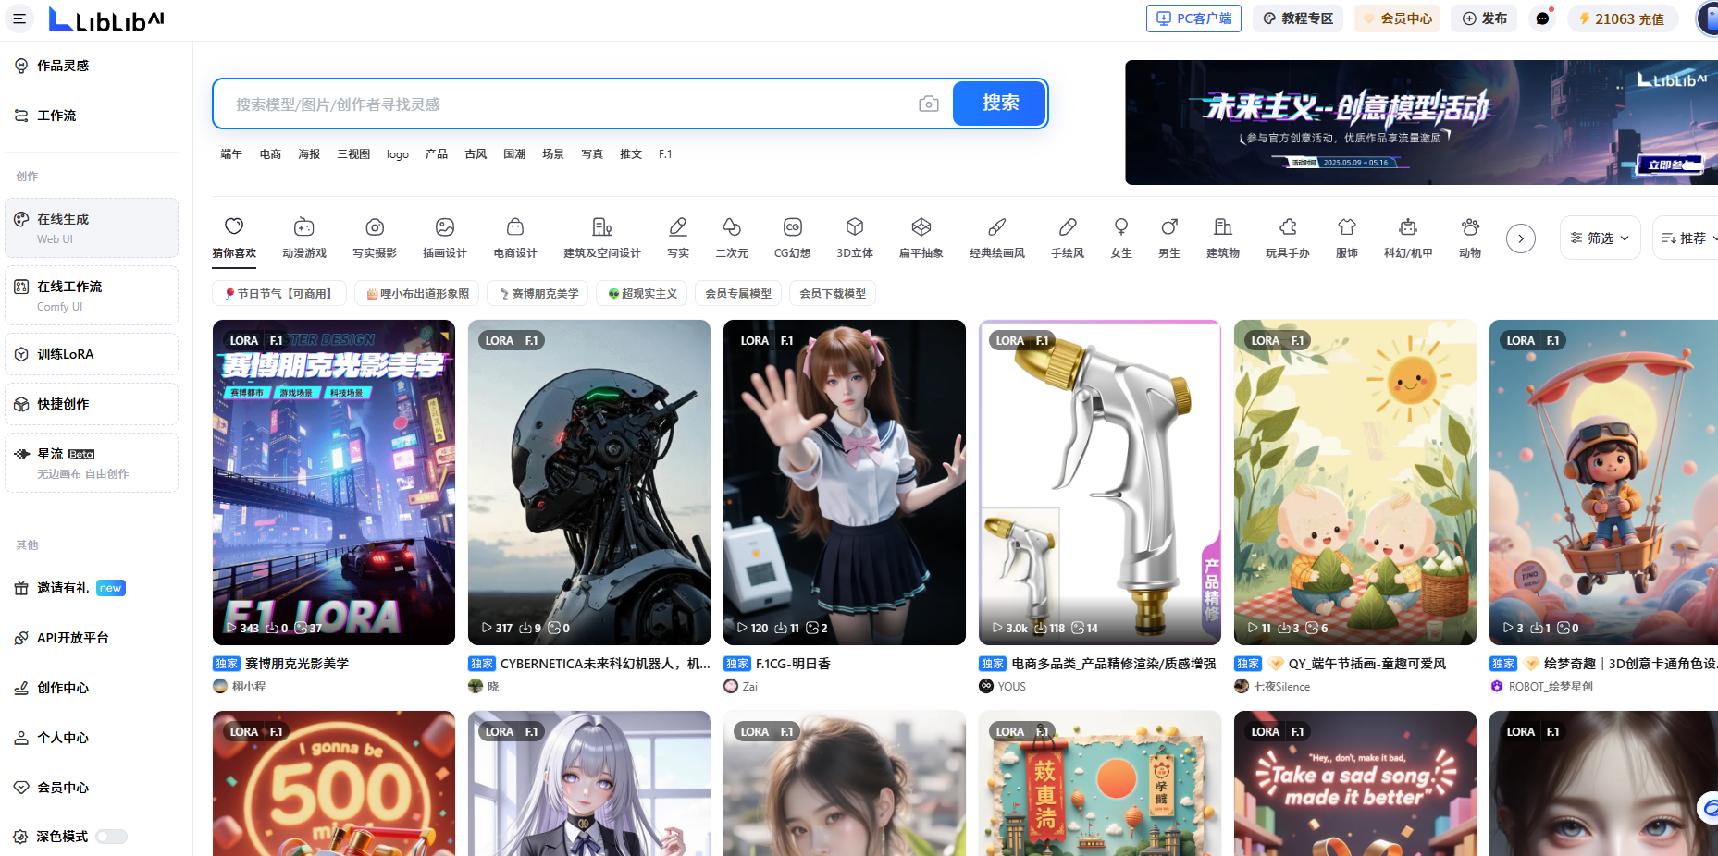Click the logo suggested keyword
The width and height of the screenshot is (1718, 856).
[x=398, y=154]
